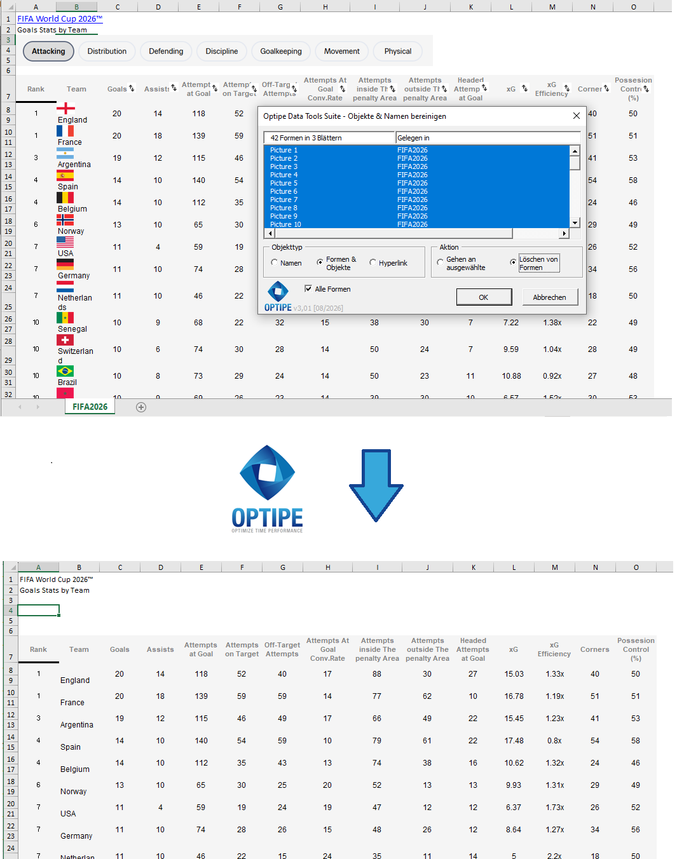Screen dimensions: 677x859
Task: Select the England flag picture
Action: point(65,108)
